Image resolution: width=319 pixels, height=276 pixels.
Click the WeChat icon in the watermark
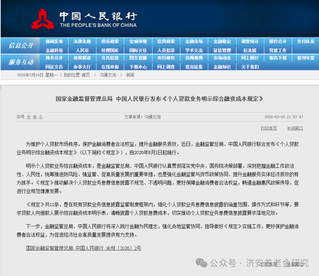(x=201, y=263)
